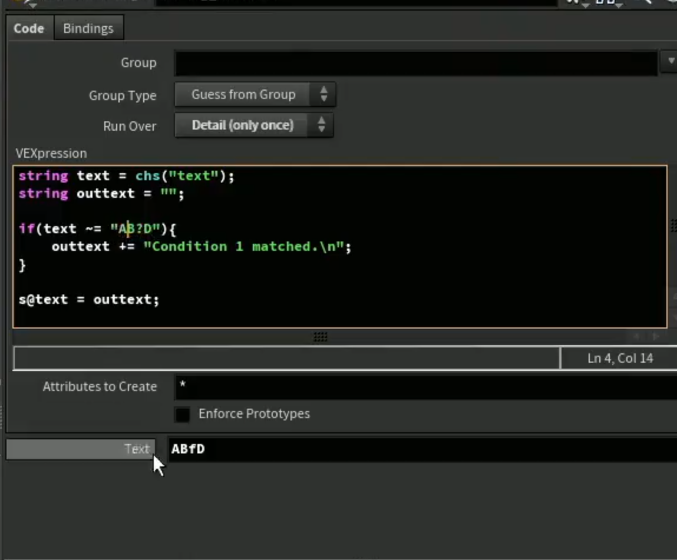Click the Text parameter value field
Screen dimensions: 677x560
pos(422,449)
